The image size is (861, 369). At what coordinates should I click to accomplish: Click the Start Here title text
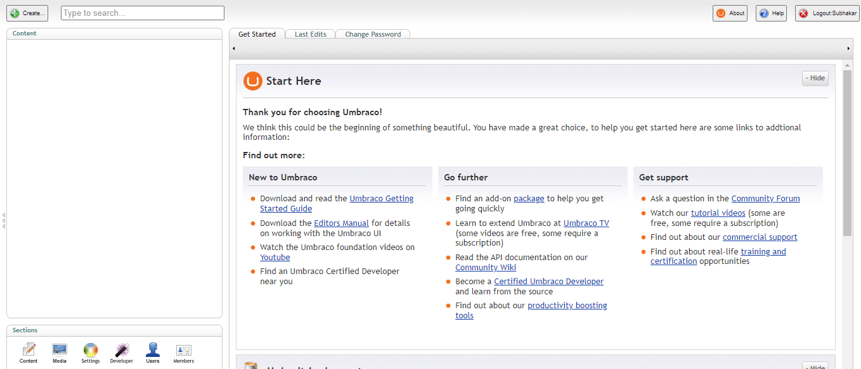294,81
